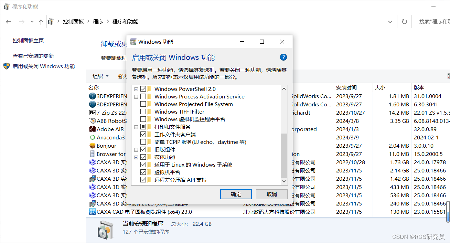Click 控制面板 breadcrumb item

tap(73, 22)
